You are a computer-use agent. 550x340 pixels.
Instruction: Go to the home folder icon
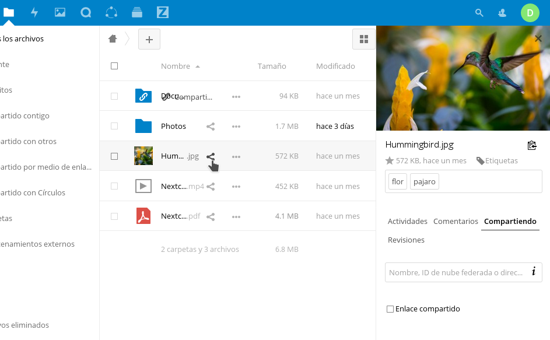point(113,38)
